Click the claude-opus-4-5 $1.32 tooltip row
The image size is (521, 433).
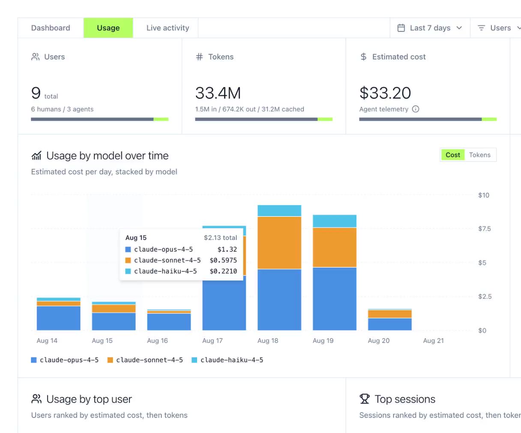point(181,250)
